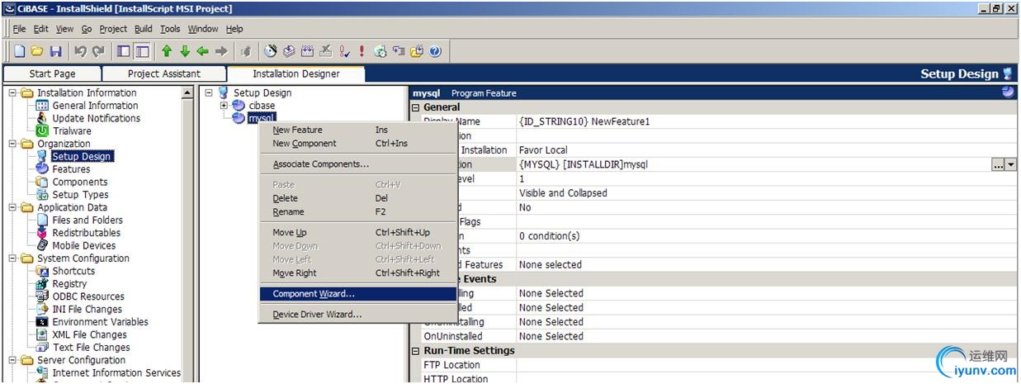Viewport: 1021px width, 384px height.
Task: Open the Destination field dropdown arrow
Action: 1010,165
